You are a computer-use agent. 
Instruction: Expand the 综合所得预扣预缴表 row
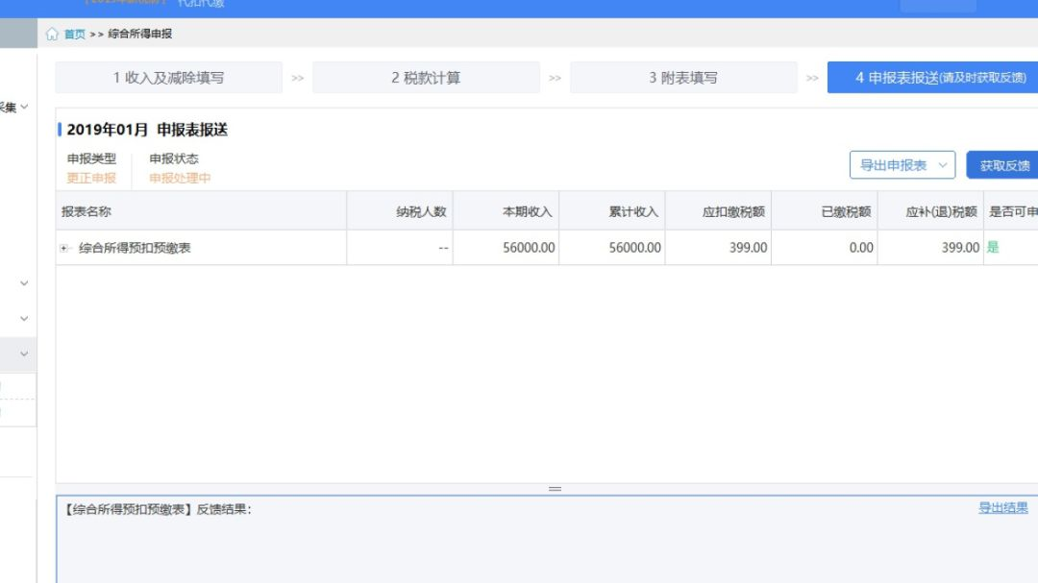[x=64, y=248]
